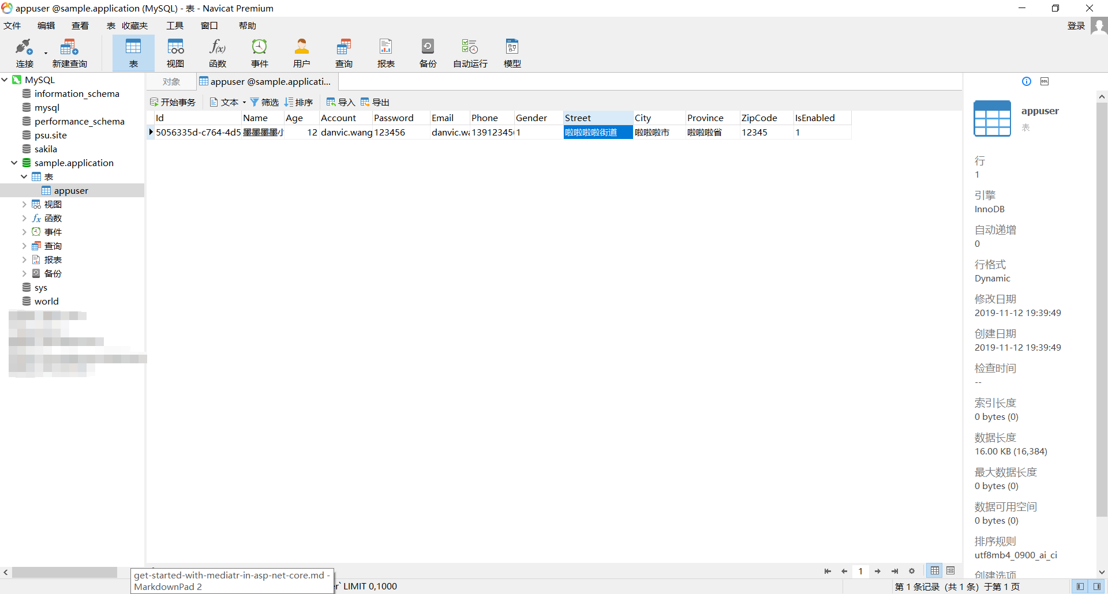
Task: Open the 查看 menu
Action: click(x=80, y=26)
